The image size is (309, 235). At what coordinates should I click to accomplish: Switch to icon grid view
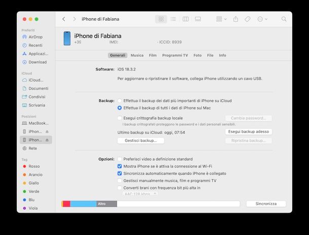coord(161,19)
